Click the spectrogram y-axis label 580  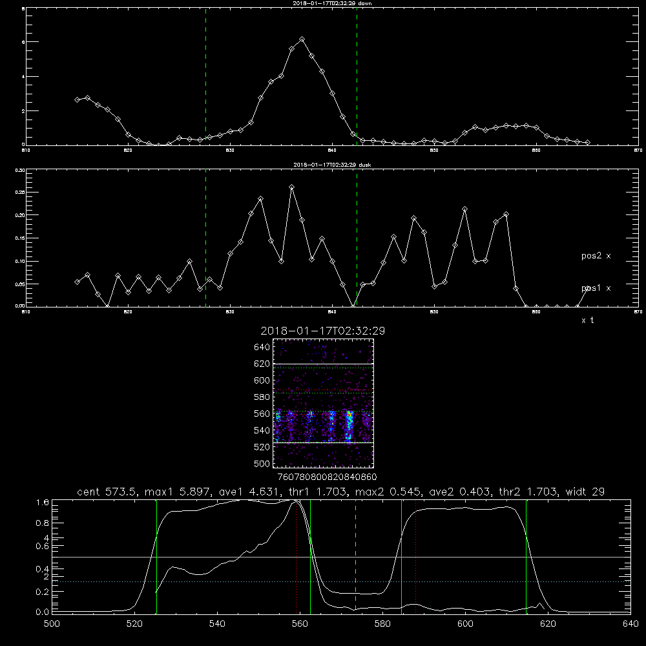pyautogui.click(x=262, y=397)
